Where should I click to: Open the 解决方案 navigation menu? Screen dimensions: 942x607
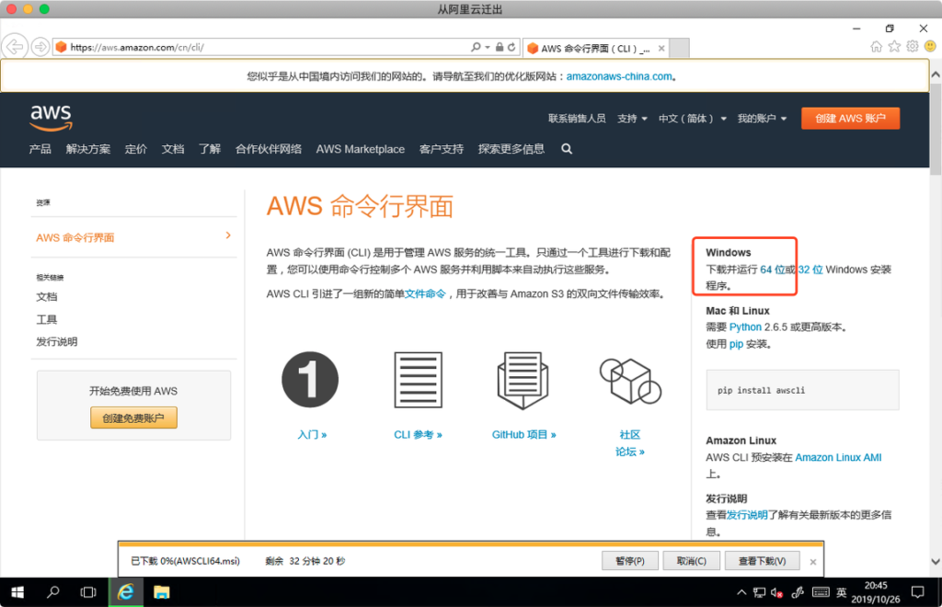[x=87, y=149]
